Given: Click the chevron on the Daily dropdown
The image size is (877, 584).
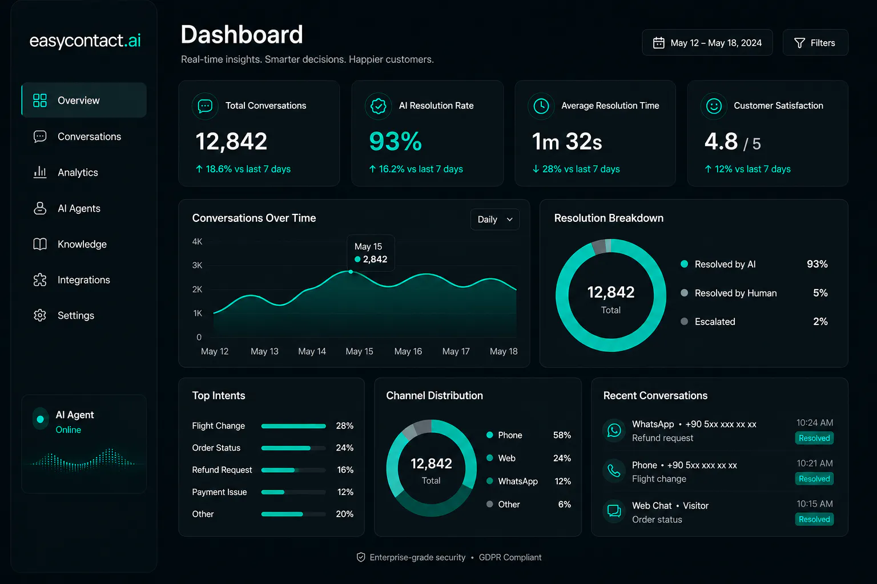Looking at the screenshot, I should point(510,220).
